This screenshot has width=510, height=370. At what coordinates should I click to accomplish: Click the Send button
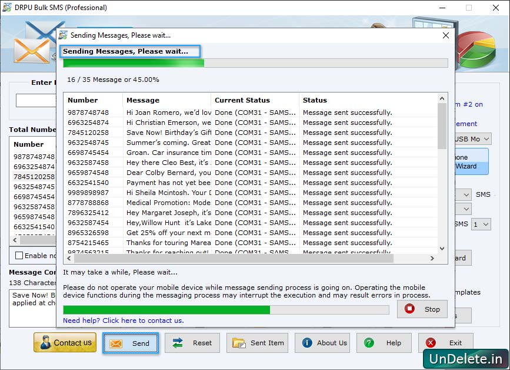[131, 343]
